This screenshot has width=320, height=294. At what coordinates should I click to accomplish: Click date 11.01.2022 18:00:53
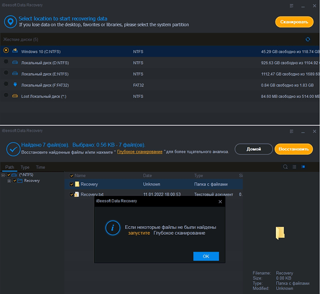click(x=162, y=195)
